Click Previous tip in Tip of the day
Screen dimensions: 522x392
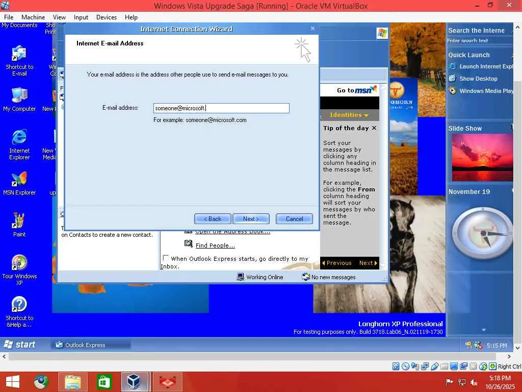(x=336, y=263)
